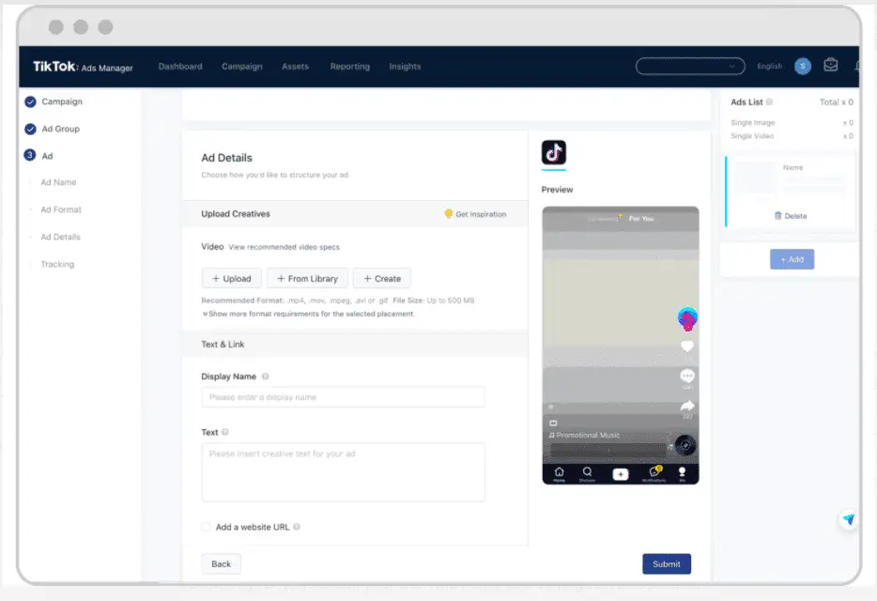The width and height of the screenshot is (877, 601).
Task: Select Ad Format step in left sidebar
Action: pyautogui.click(x=61, y=209)
